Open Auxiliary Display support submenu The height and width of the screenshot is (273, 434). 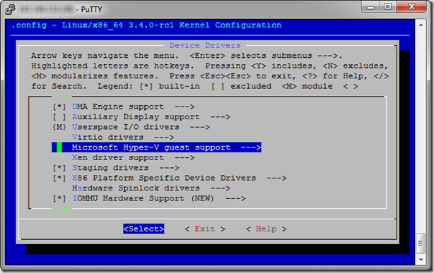pos(151,117)
